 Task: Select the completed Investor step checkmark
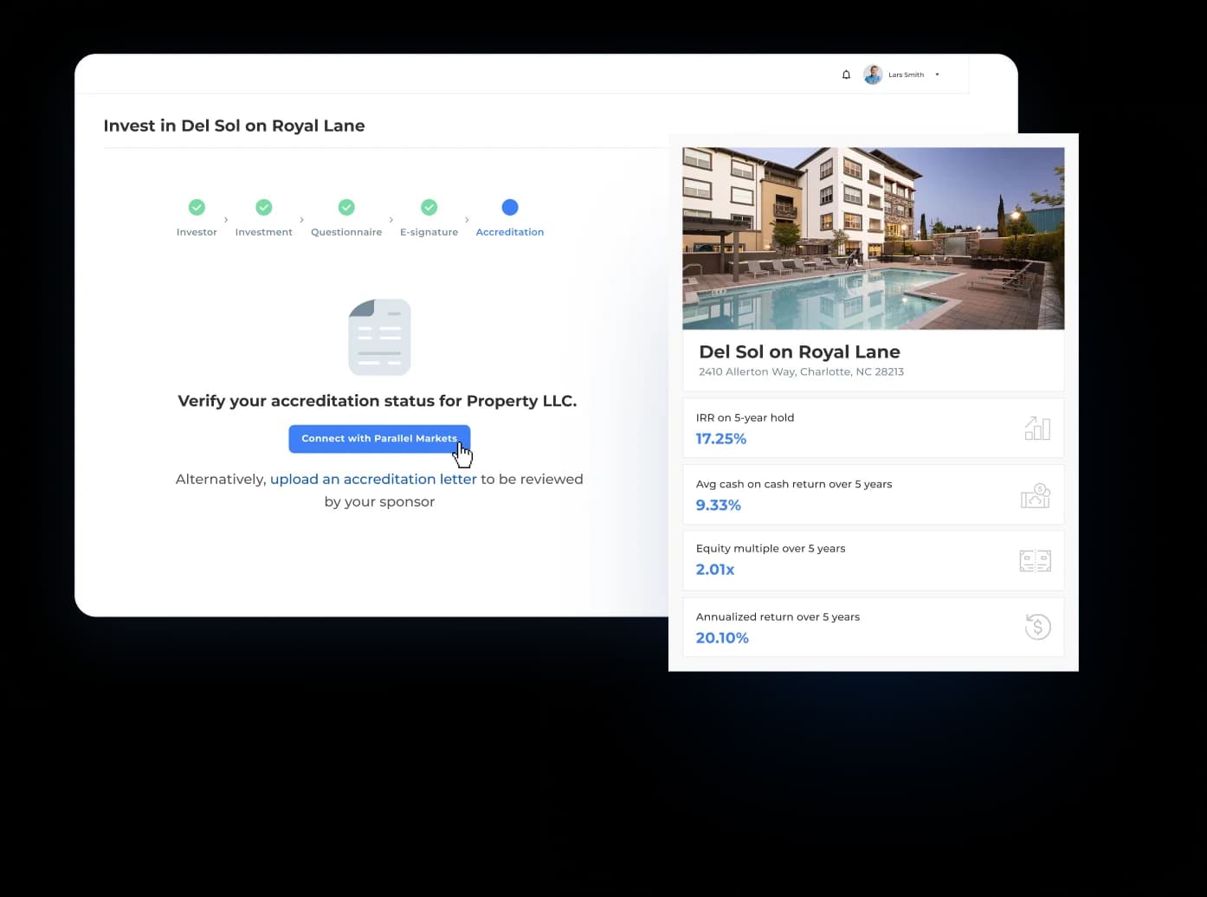pyautogui.click(x=197, y=207)
